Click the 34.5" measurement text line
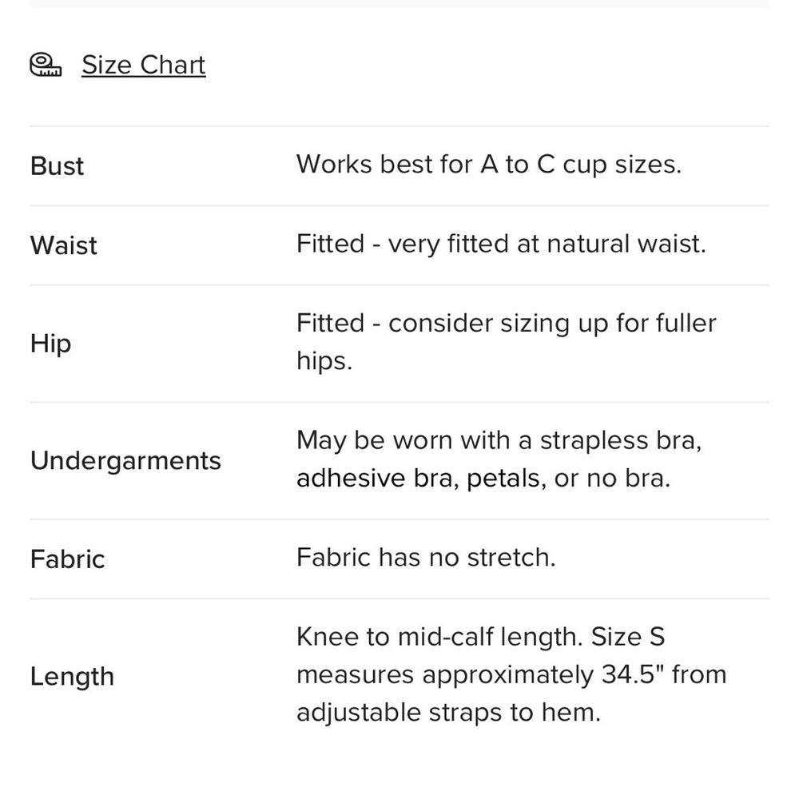 click(511, 674)
